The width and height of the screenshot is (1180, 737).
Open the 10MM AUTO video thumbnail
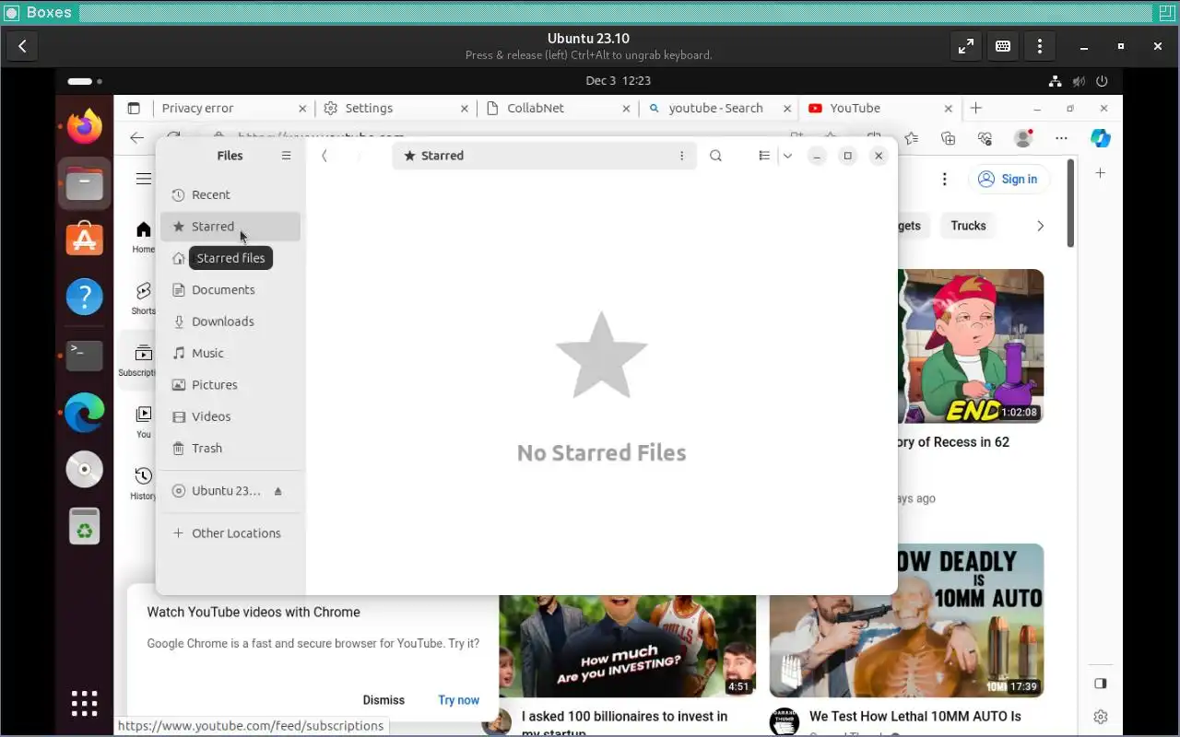coord(906,620)
